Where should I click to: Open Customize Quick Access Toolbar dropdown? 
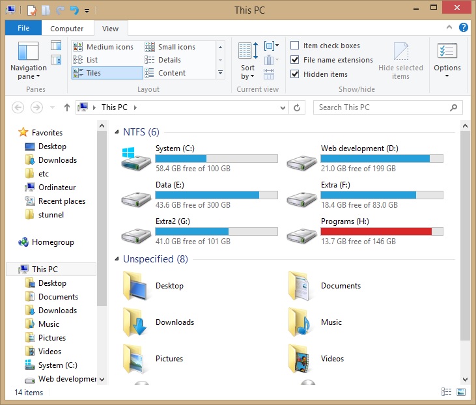pos(87,11)
